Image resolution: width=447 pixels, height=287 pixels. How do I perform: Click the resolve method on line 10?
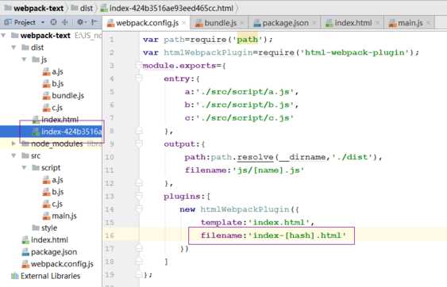255,157
